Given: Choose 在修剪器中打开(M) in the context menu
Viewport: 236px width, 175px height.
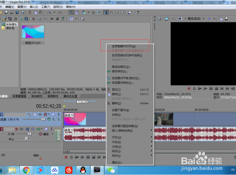Looking at the screenshot, I should (130, 46).
